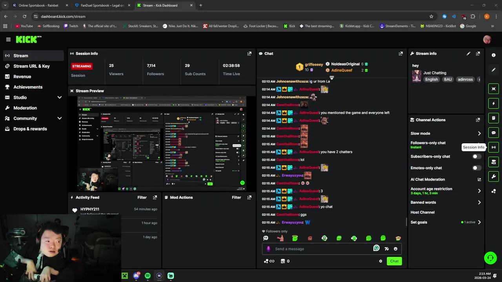Image resolution: width=502 pixels, height=282 pixels.
Task: Click the wrench icon in the right rail
Action: [494, 177]
